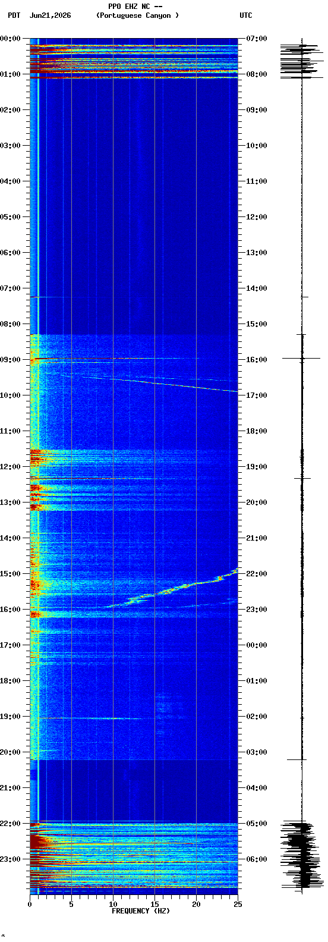This screenshot has width=328, height=942.
Task: Click the 00:00 UTC time label
Action: coord(256,645)
